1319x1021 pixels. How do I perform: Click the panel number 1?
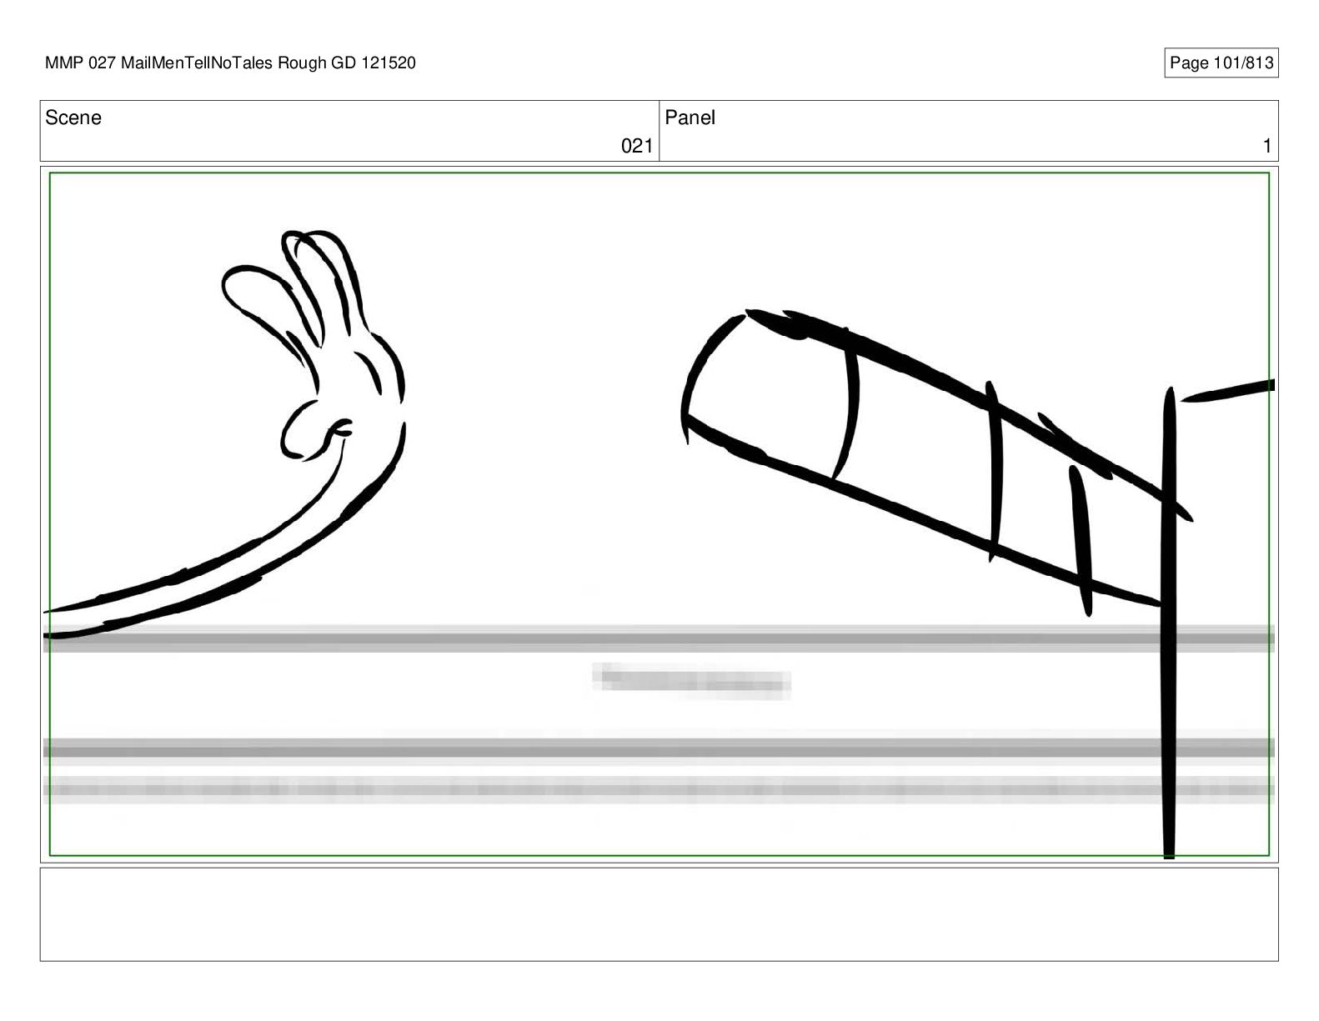click(1266, 146)
